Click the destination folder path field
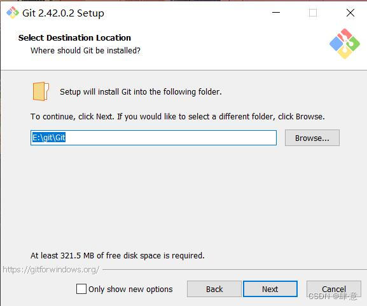This screenshot has height=306, width=367. [153, 138]
